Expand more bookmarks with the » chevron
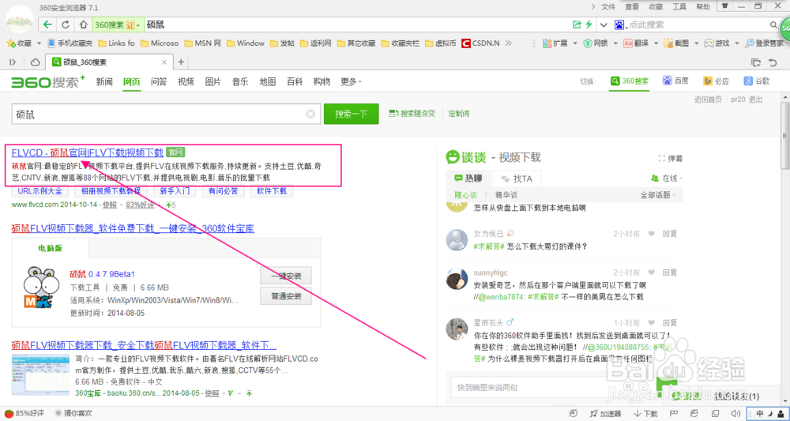Viewport: 790px width, 421px height. [508, 43]
